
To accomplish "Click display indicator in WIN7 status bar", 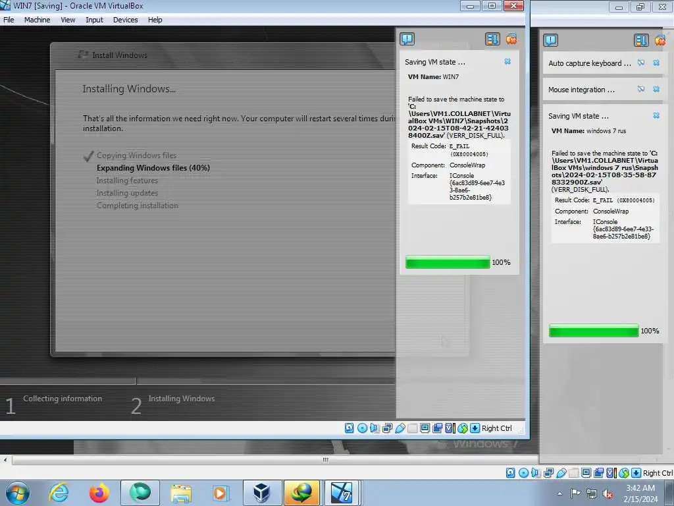I will [425, 428].
